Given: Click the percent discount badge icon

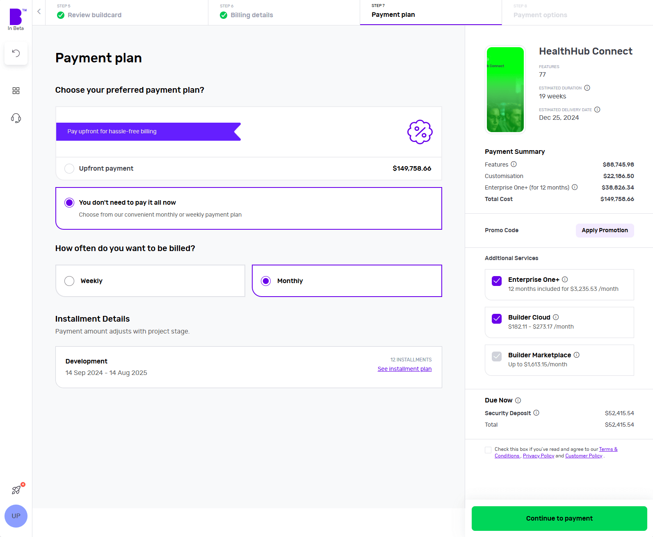Looking at the screenshot, I should point(420,132).
